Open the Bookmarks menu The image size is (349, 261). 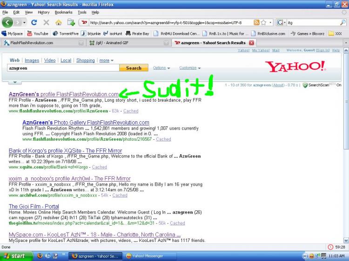click(x=63, y=12)
